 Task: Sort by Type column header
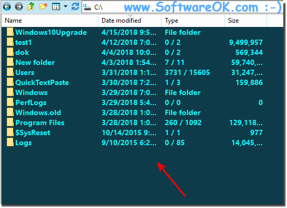193,21
